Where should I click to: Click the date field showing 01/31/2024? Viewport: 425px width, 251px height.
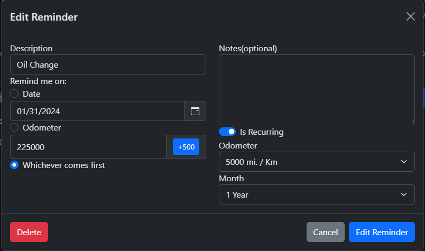97,111
